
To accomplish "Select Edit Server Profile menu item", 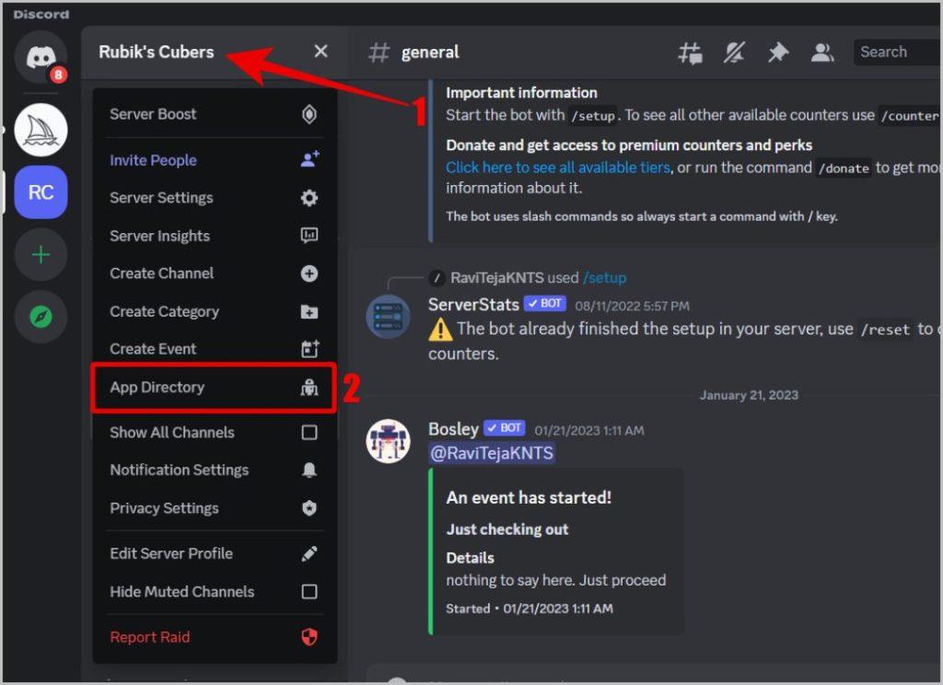I will pos(215,553).
